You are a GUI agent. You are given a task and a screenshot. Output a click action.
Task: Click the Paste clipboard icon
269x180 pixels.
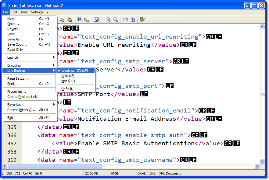[69, 19]
